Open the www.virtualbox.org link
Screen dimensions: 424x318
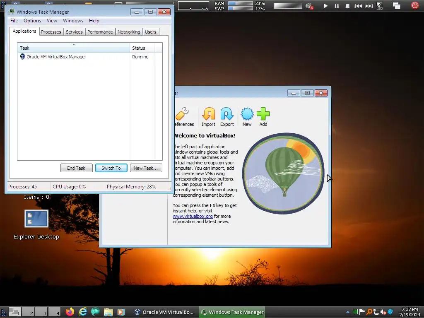(193, 216)
